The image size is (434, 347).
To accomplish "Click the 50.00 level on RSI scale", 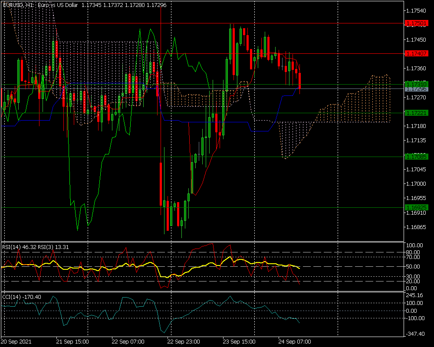I will pyautogui.click(x=412, y=266).
